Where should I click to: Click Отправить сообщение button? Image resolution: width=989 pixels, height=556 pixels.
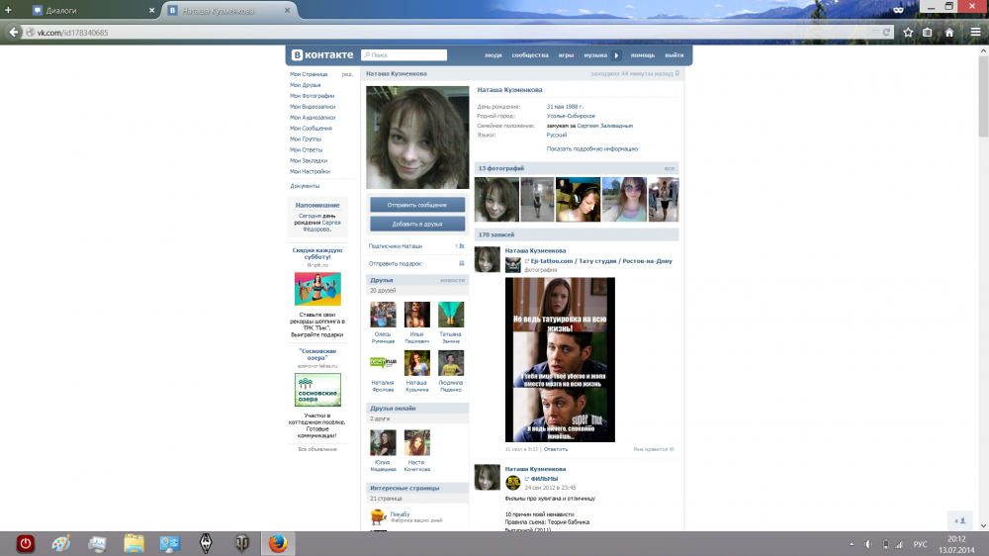click(417, 205)
